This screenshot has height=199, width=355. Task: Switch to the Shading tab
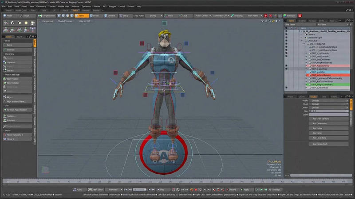301,21
